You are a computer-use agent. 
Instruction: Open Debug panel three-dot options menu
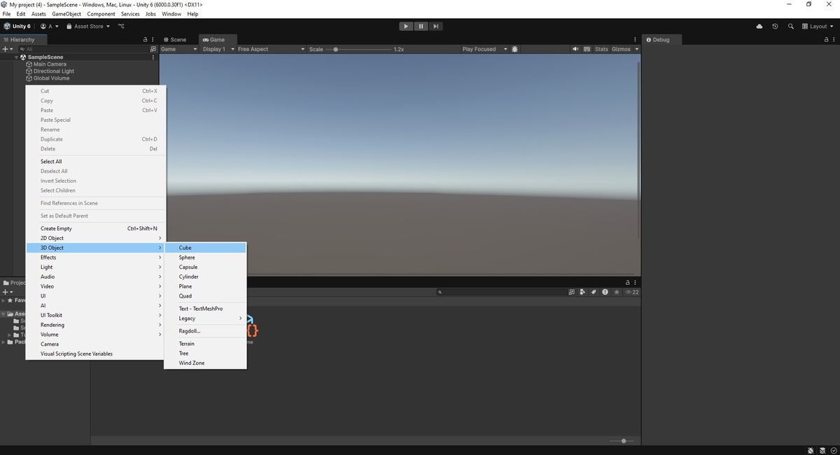[x=834, y=40]
